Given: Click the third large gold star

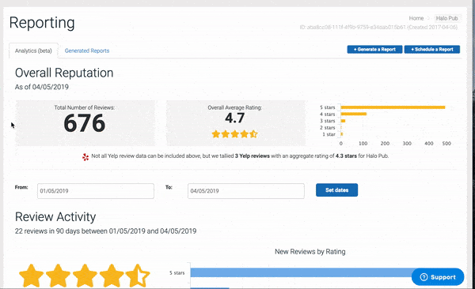Looking at the screenshot, I should pyautogui.click(x=85, y=276).
